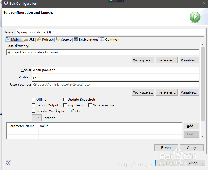Screen dimensions: 208x170
Task: Click the Refresh tab arrows icon
Action: [x=39, y=39]
